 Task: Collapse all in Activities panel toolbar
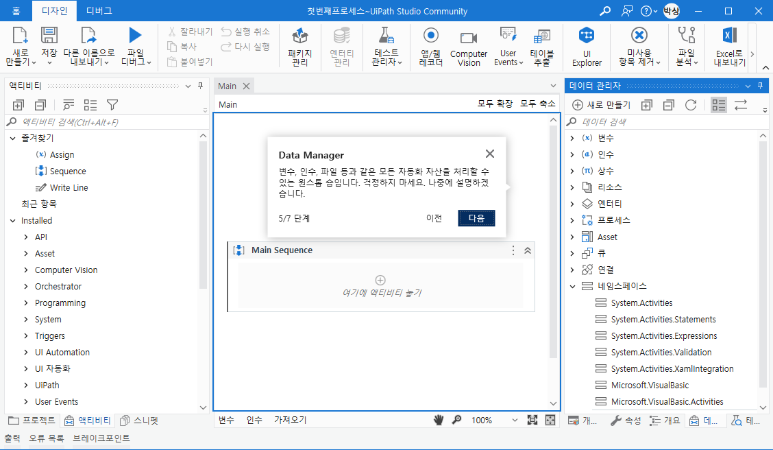pyautogui.click(x=40, y=104)
